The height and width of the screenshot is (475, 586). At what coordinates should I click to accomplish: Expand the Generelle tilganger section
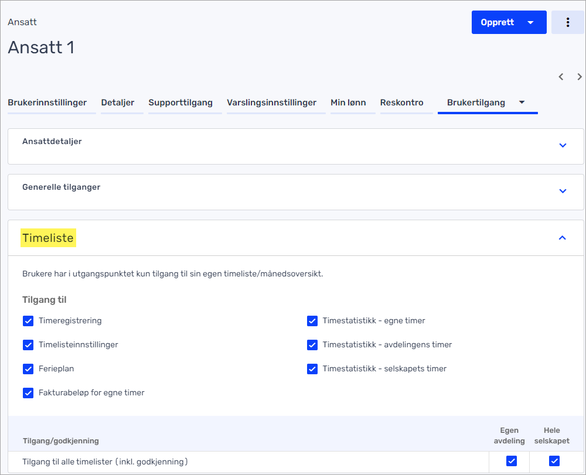pos(563,191)
